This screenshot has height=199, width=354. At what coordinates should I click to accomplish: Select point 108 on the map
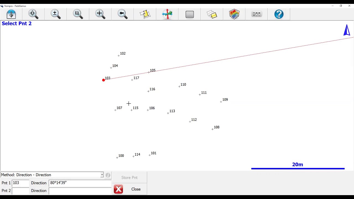click(212, 129)
